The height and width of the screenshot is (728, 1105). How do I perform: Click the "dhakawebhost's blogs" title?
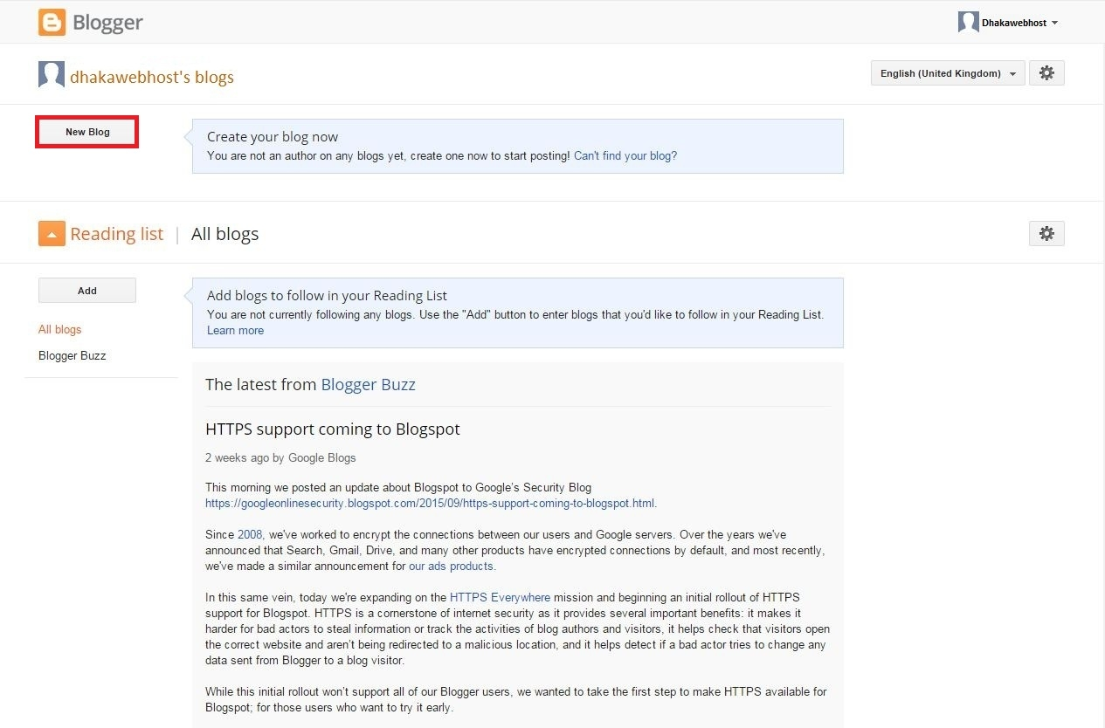152,77
